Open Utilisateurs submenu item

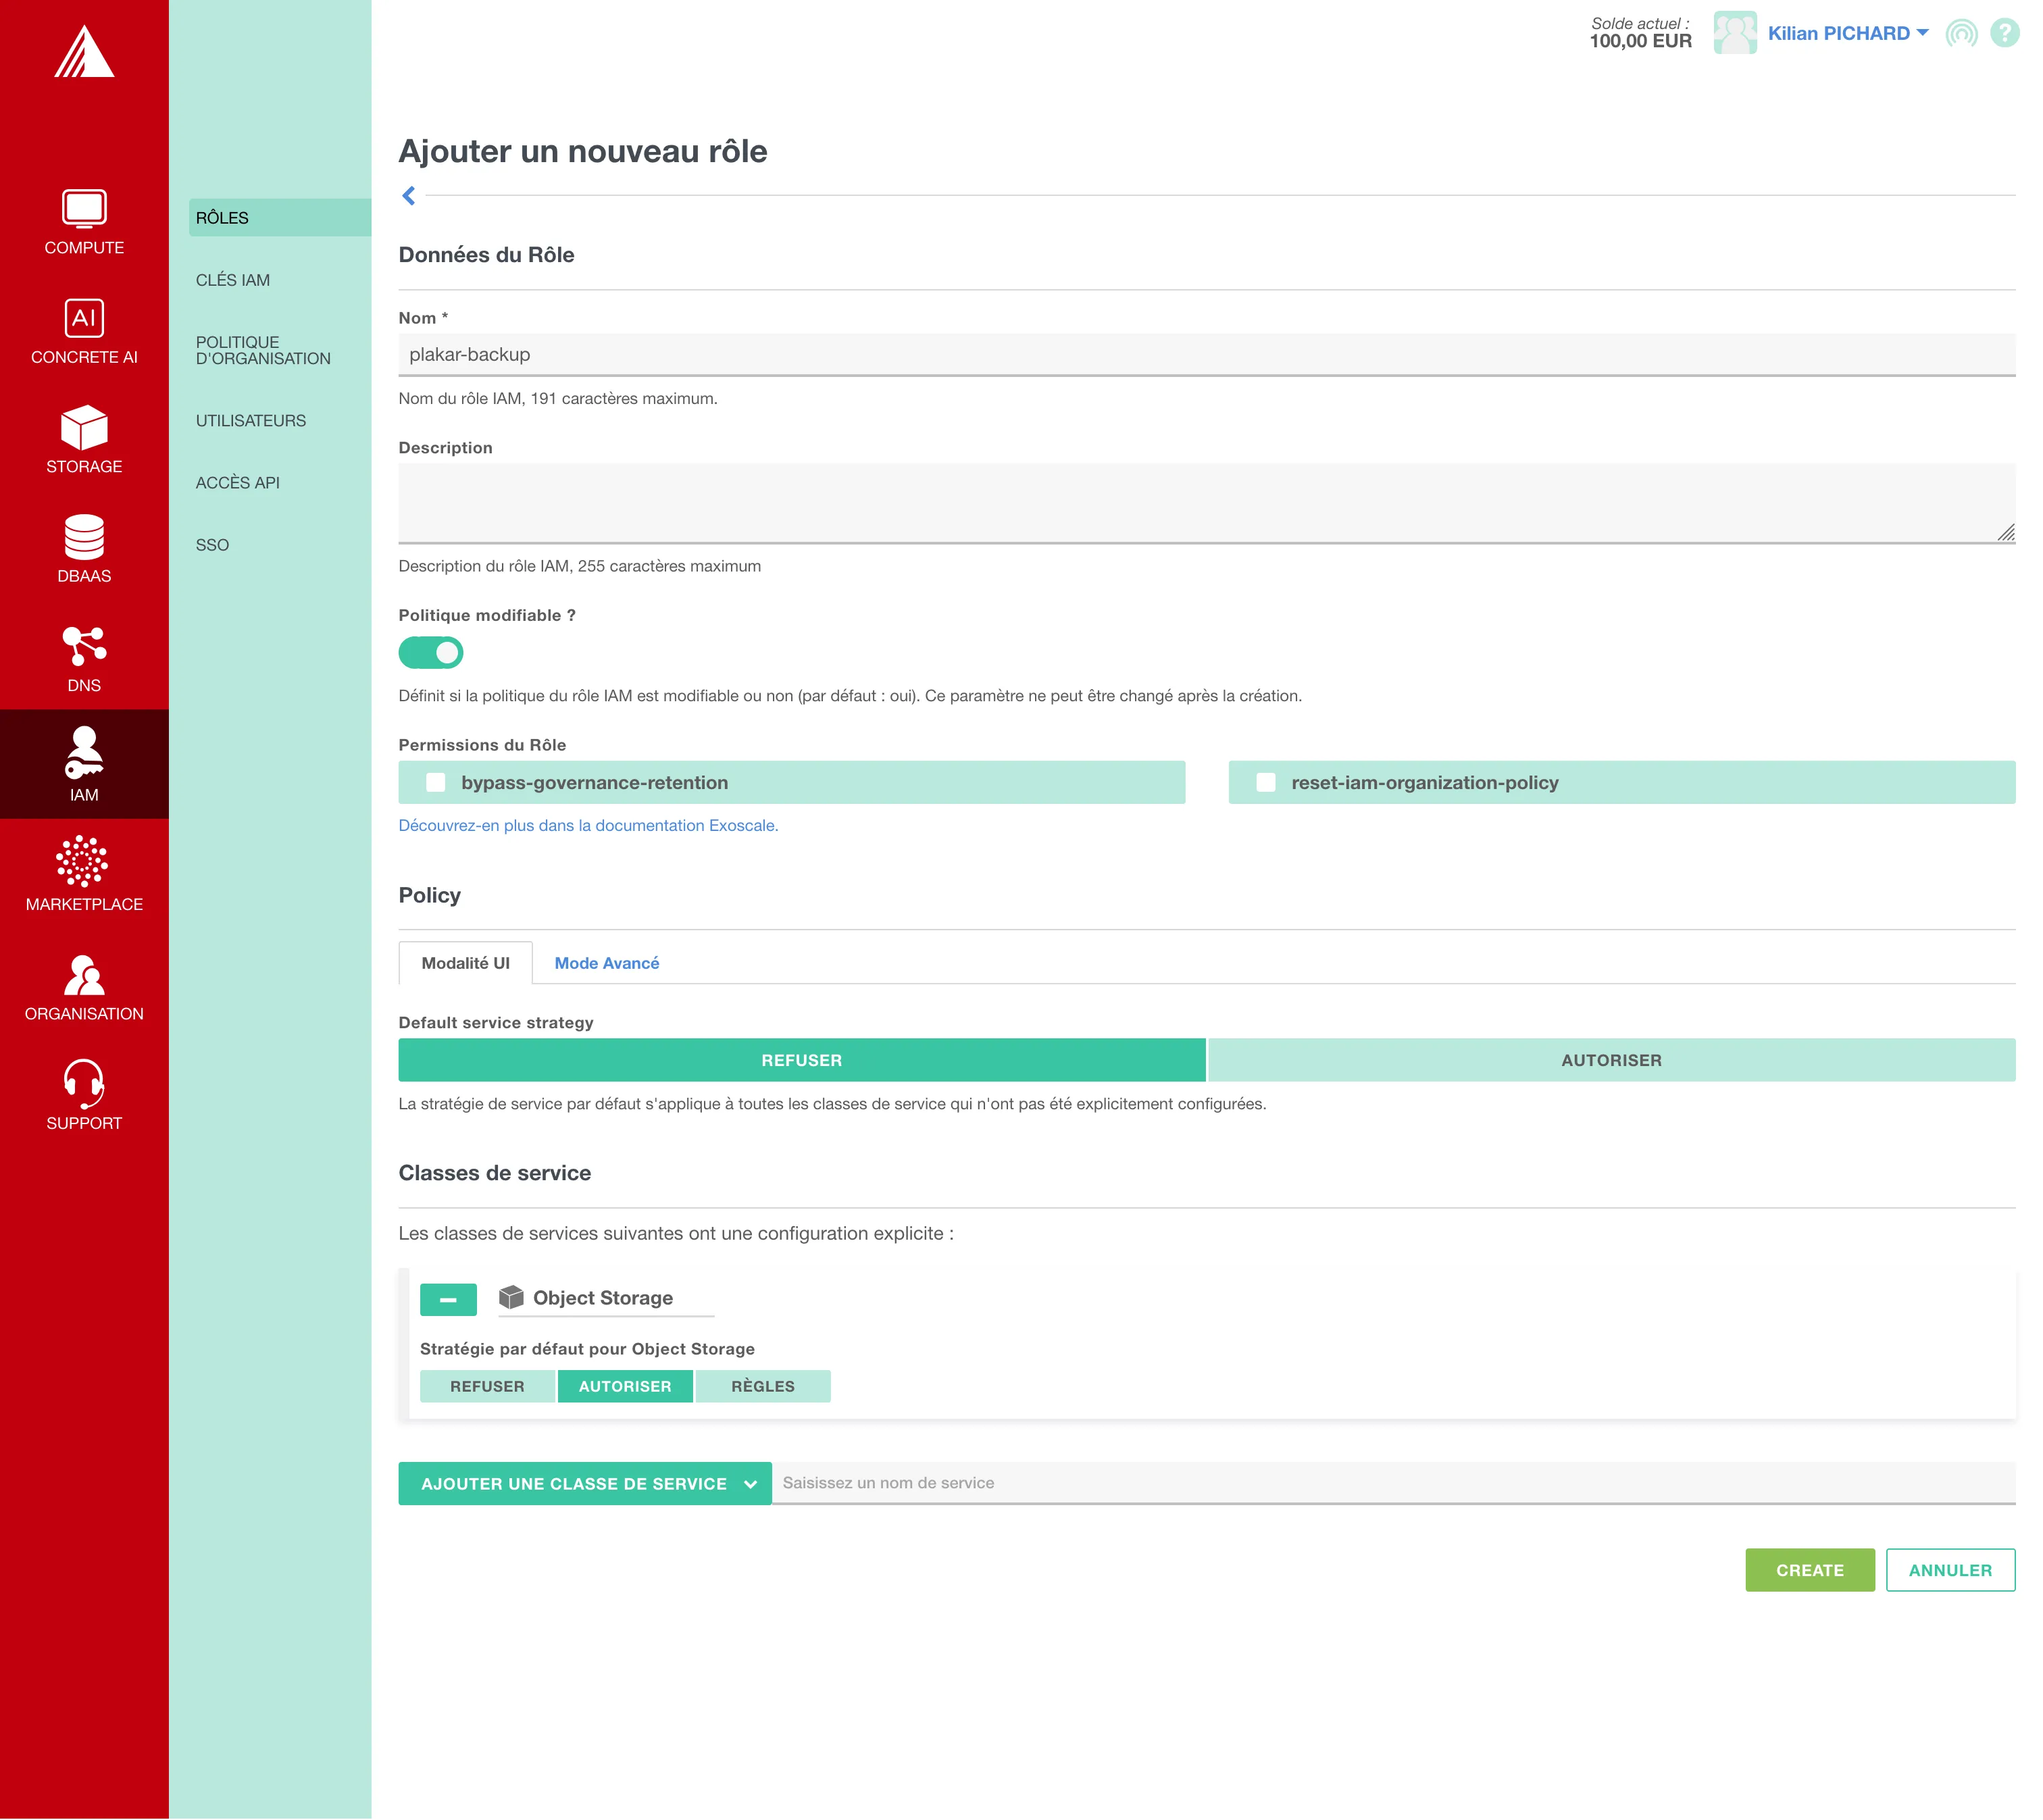tap(251, 421)
